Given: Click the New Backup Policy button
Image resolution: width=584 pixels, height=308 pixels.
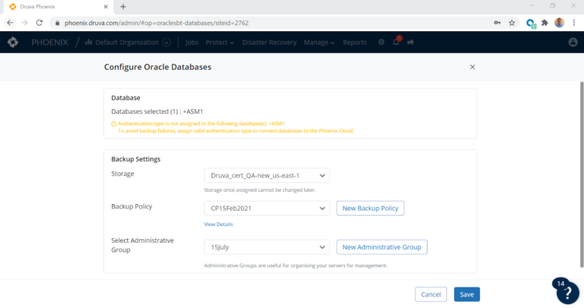Looking at the screenshot, I should point(370,208).
